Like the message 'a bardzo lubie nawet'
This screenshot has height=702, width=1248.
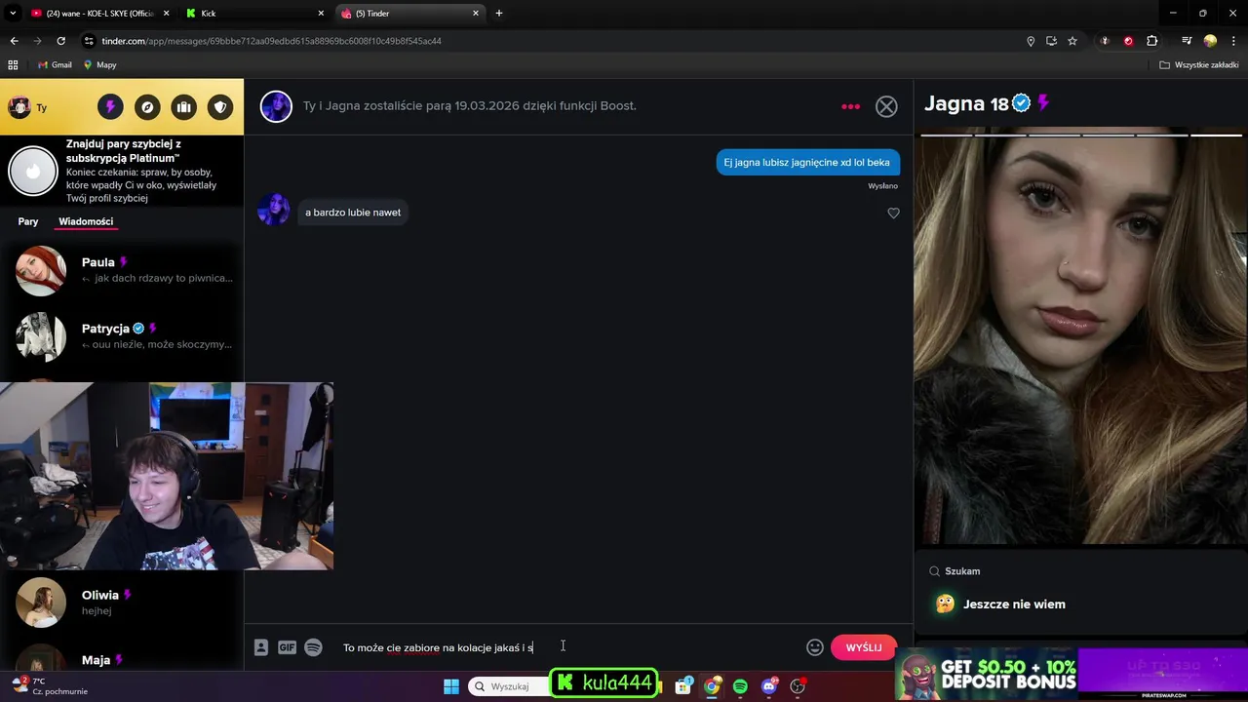click(893, 213)
